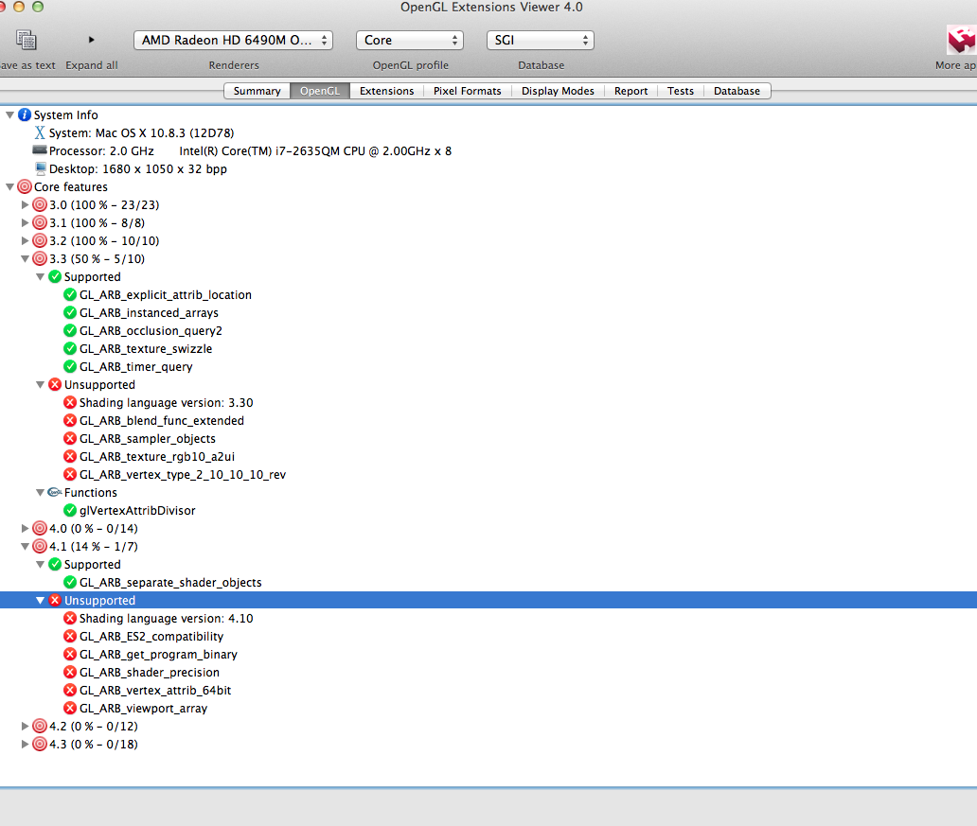
Task: Select GL_ARB_occlusion_query2 row text
Action: click(x=151, y=331)
